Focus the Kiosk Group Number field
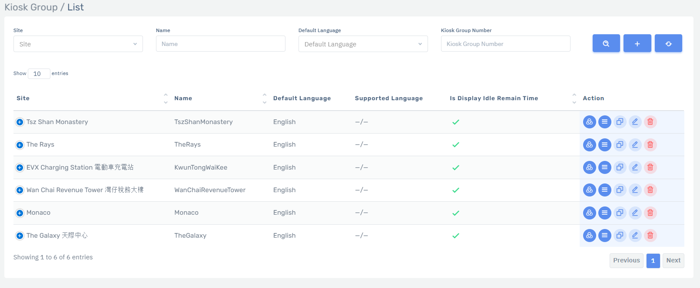This screenshot has height=288, width=700. click(506, 44)
